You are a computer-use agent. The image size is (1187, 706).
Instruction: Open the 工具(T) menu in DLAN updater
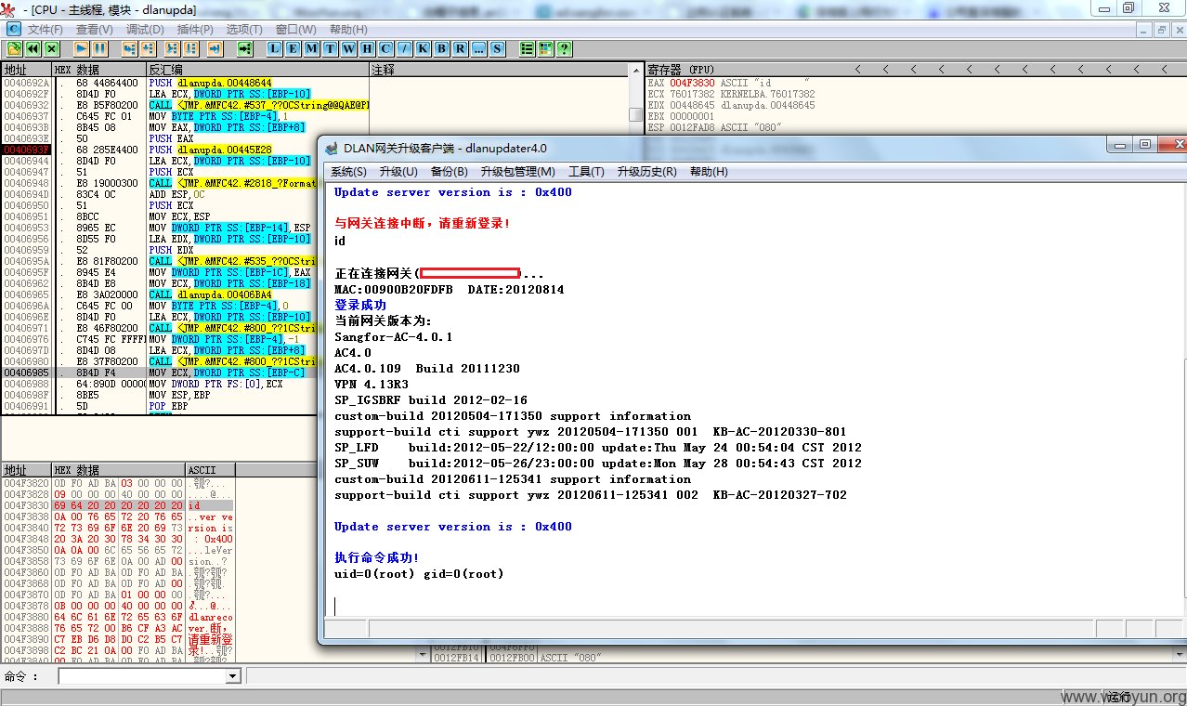[x=586, y=172]
